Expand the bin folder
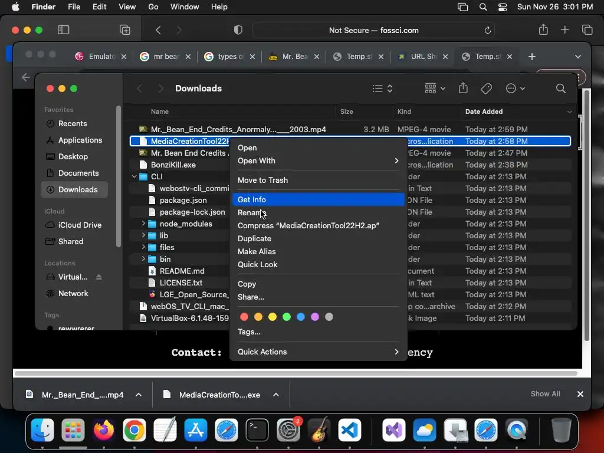 click(143, 259)
